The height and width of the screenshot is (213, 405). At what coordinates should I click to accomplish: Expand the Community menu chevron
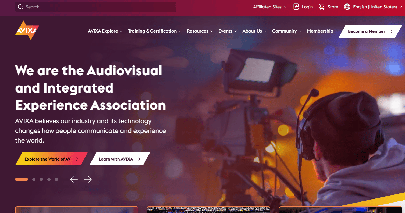click(300, 31)
